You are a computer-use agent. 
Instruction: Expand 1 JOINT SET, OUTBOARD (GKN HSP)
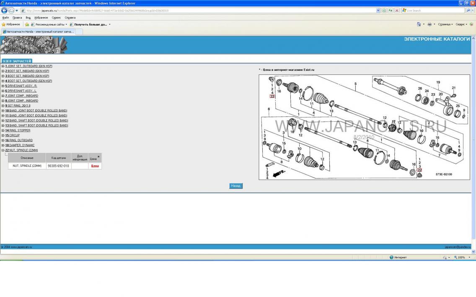point(3,66)
